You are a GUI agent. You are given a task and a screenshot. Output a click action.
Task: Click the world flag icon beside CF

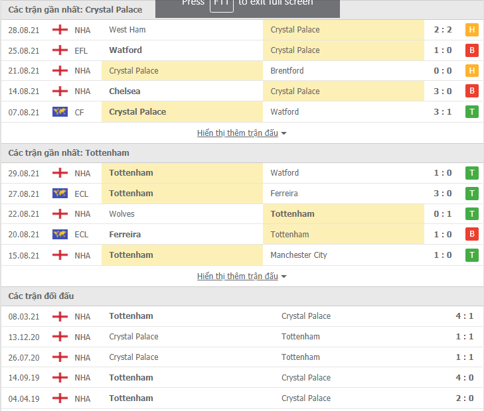[x=60, y=112]
